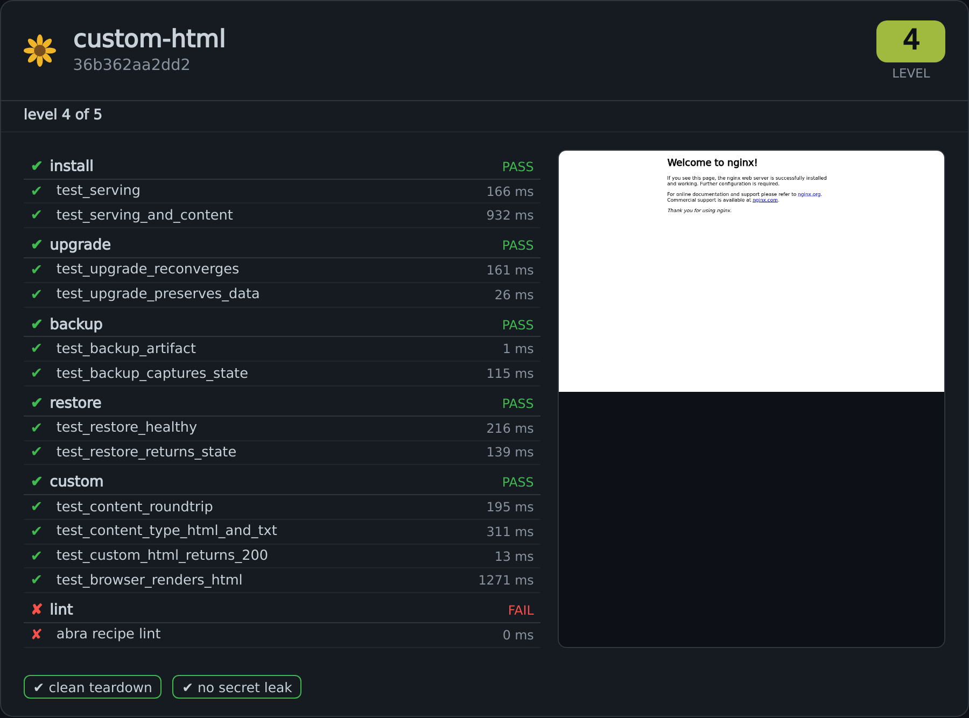969x718 pixels.
Task: Click the checkmark next to test_upgrade_preserves_data
Action: click(x=37, y=294)
